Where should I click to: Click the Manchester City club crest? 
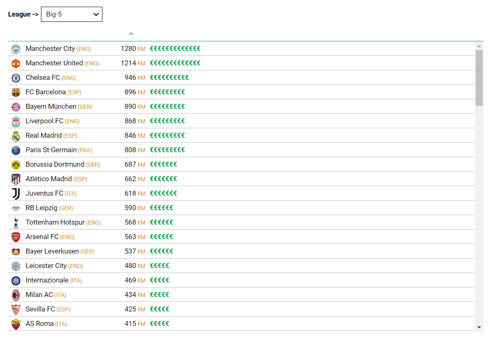(x=16, y=49)
